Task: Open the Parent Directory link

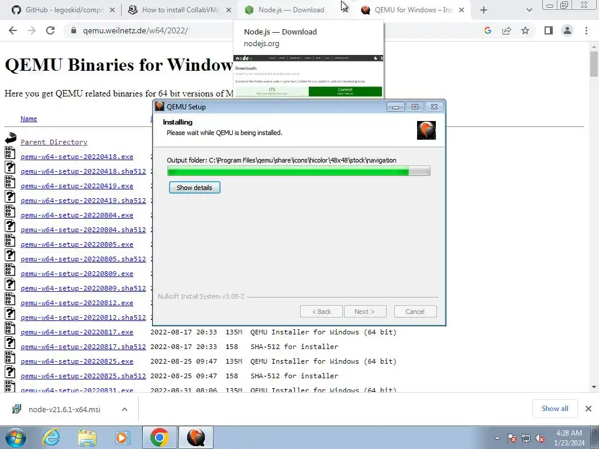Action: [54, 142]
